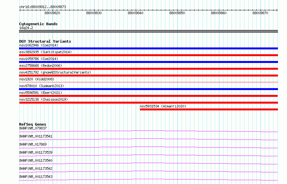Click the magenta line under BANP|NM_017869
The height and width of the screenshot is (184, 287).
click(148, 147)
